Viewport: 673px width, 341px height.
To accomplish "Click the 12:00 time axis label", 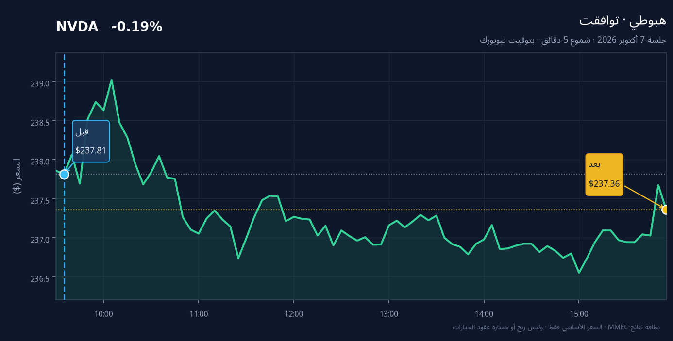I will point(294,314).
